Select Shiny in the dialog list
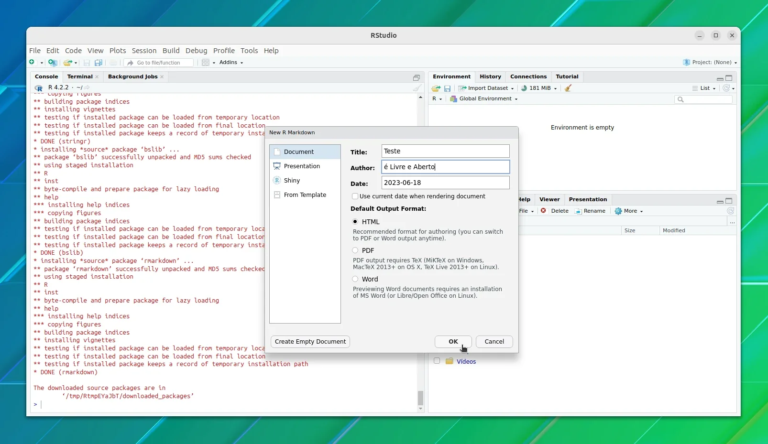The height and width of the screenshot is (444, 768). click(x=305, y=181)
